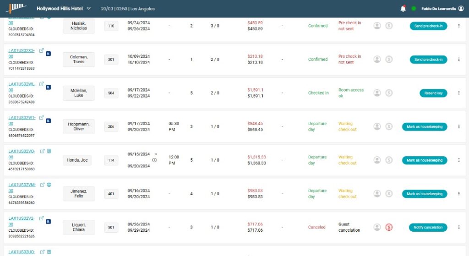Expand the Hollywood Hills Hotel property dropdown
The width and height of the screenshot is (469, 256).
[88, 9]
